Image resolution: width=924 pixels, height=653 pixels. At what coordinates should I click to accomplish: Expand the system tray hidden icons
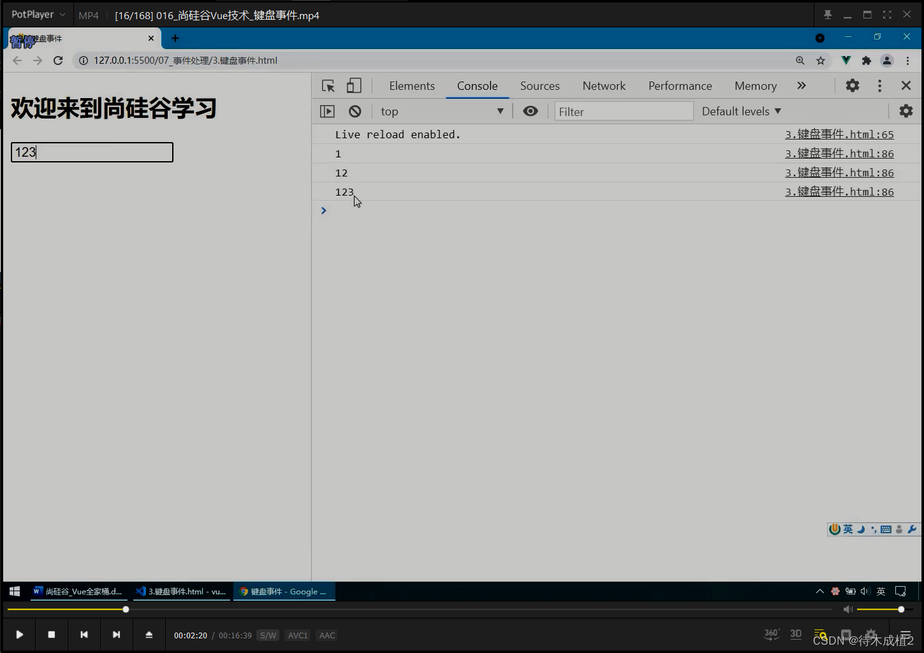click(819, 591)
